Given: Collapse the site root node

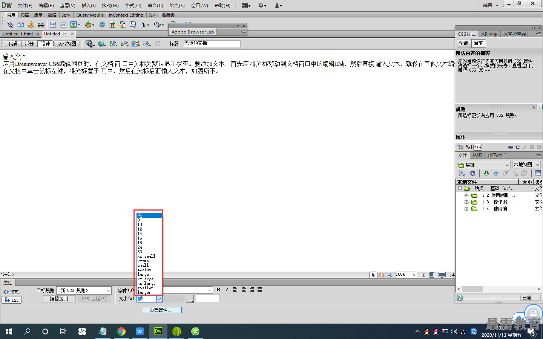Looking at the screenshot, I should pyautogui.click(x=460, y=188).
